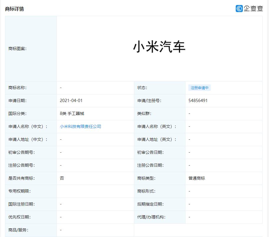This screenshot has width=269, height=237.
Task: Open the 小米科技有限责任公司 applicant link
Action: point(80,126)
